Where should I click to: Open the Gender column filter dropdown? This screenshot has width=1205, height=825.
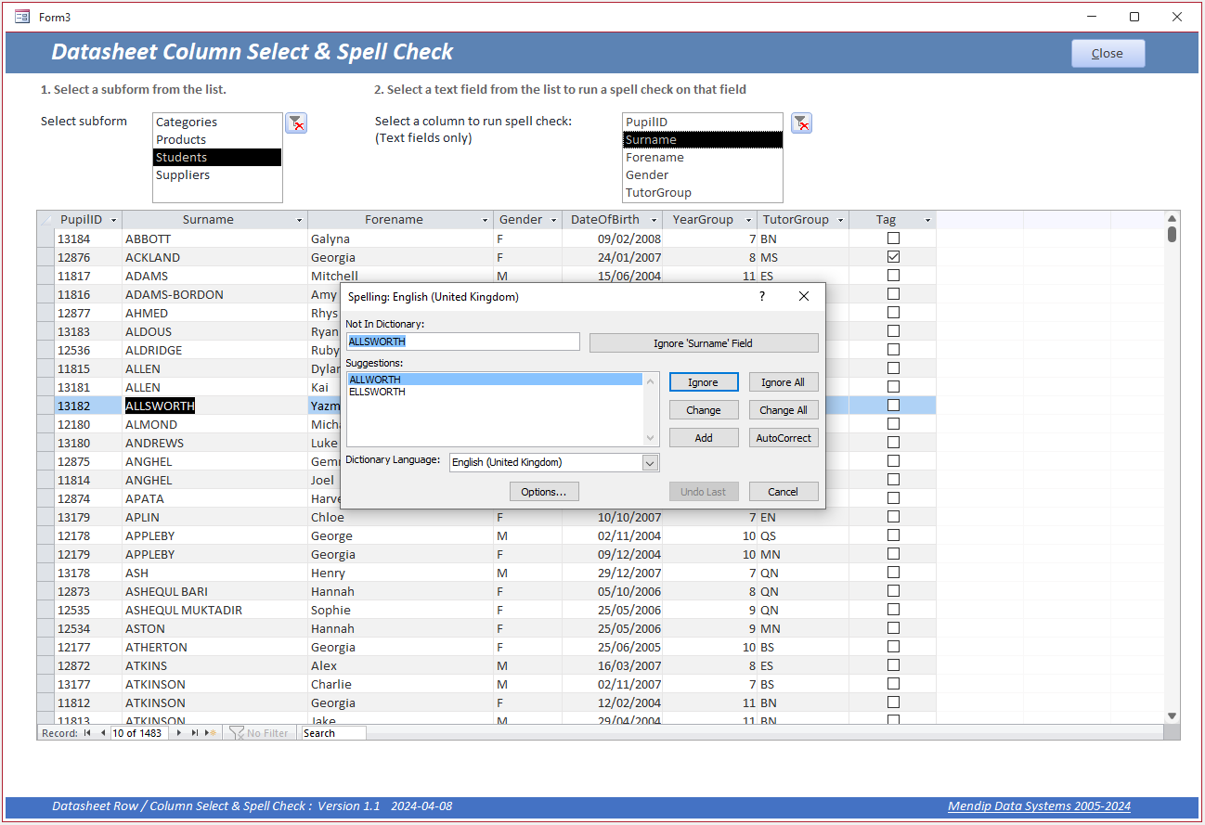coord(553,220)
